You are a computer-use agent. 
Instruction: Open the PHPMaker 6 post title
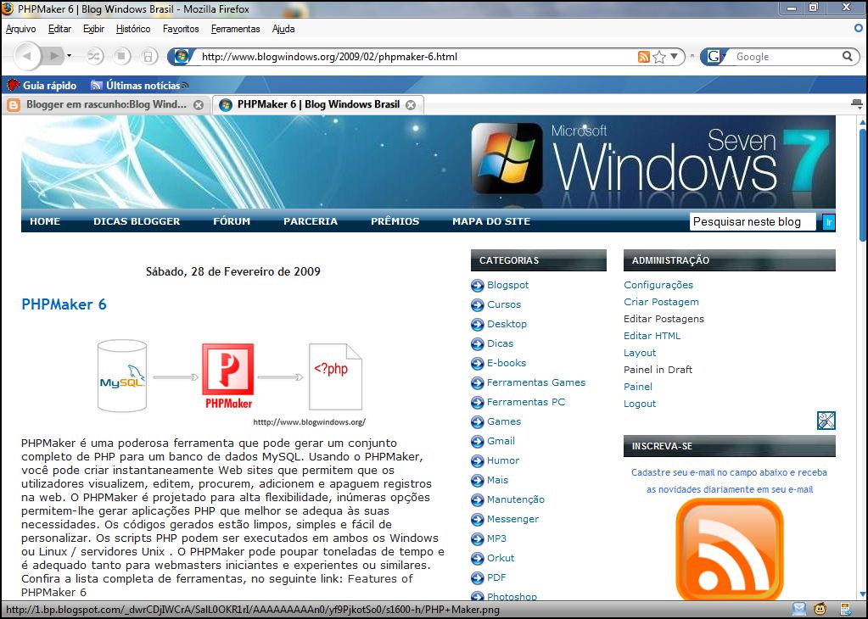click(x=64, y=304)
